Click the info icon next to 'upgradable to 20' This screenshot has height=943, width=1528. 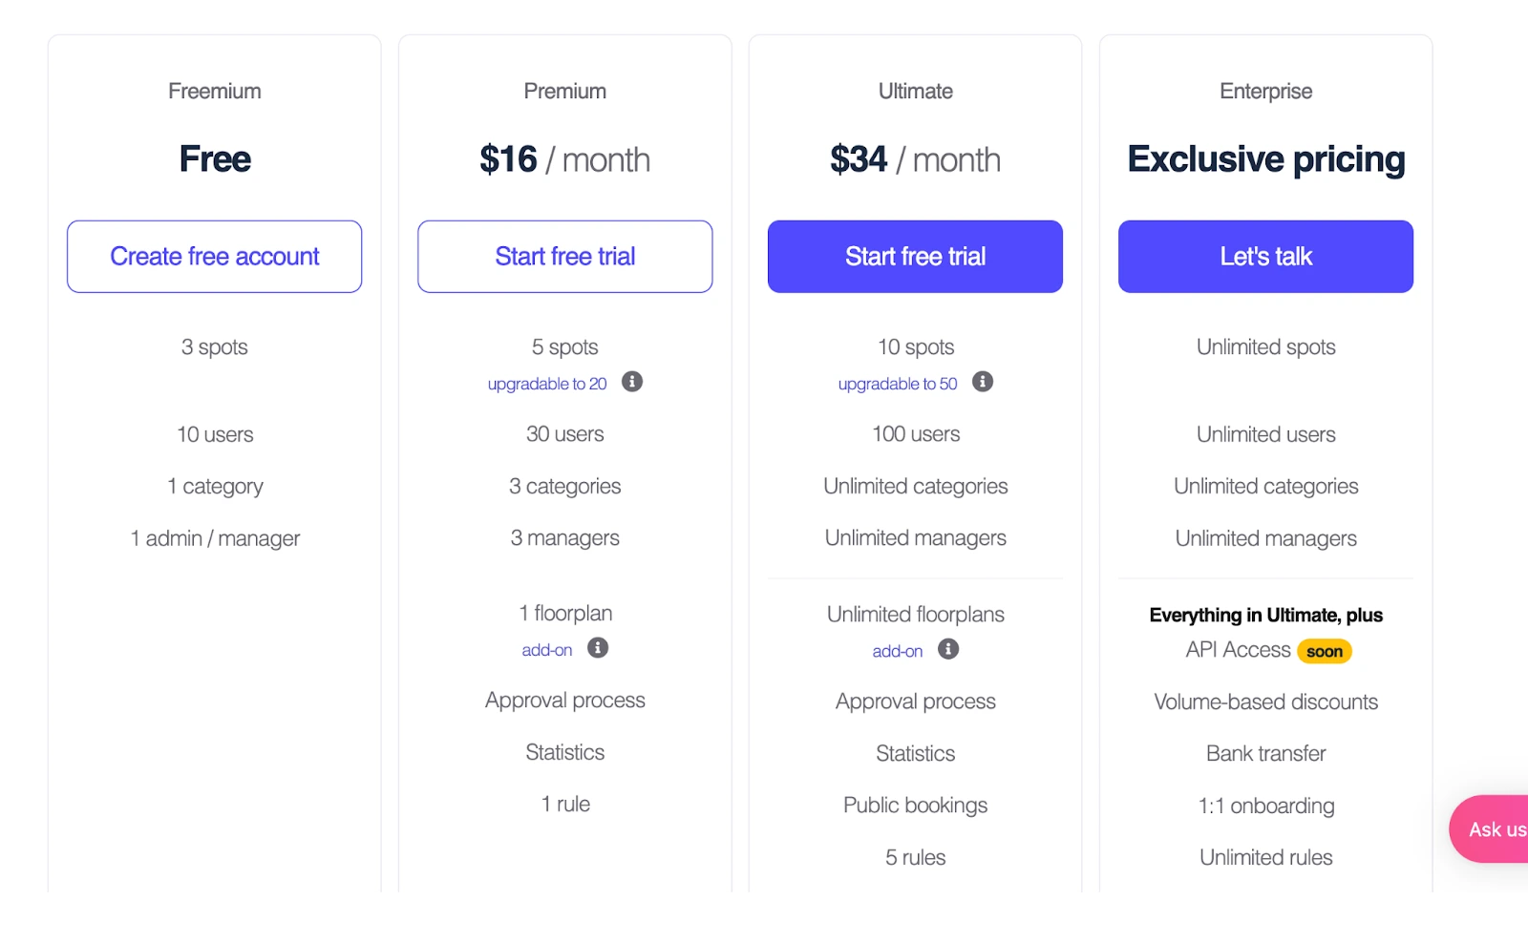(632, 383)
